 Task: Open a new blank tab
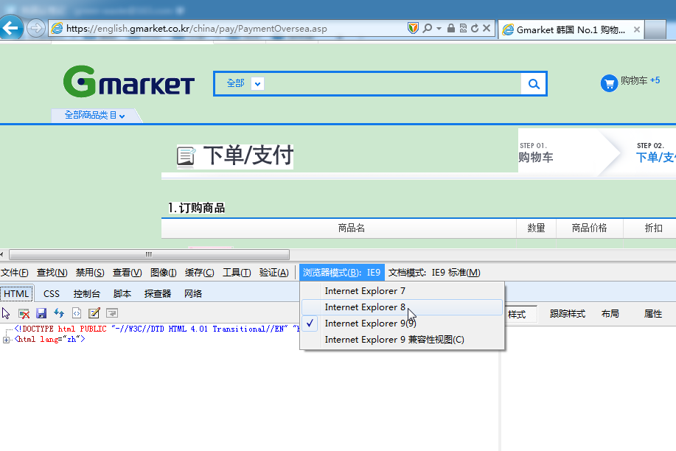click(x=655, y=29)
